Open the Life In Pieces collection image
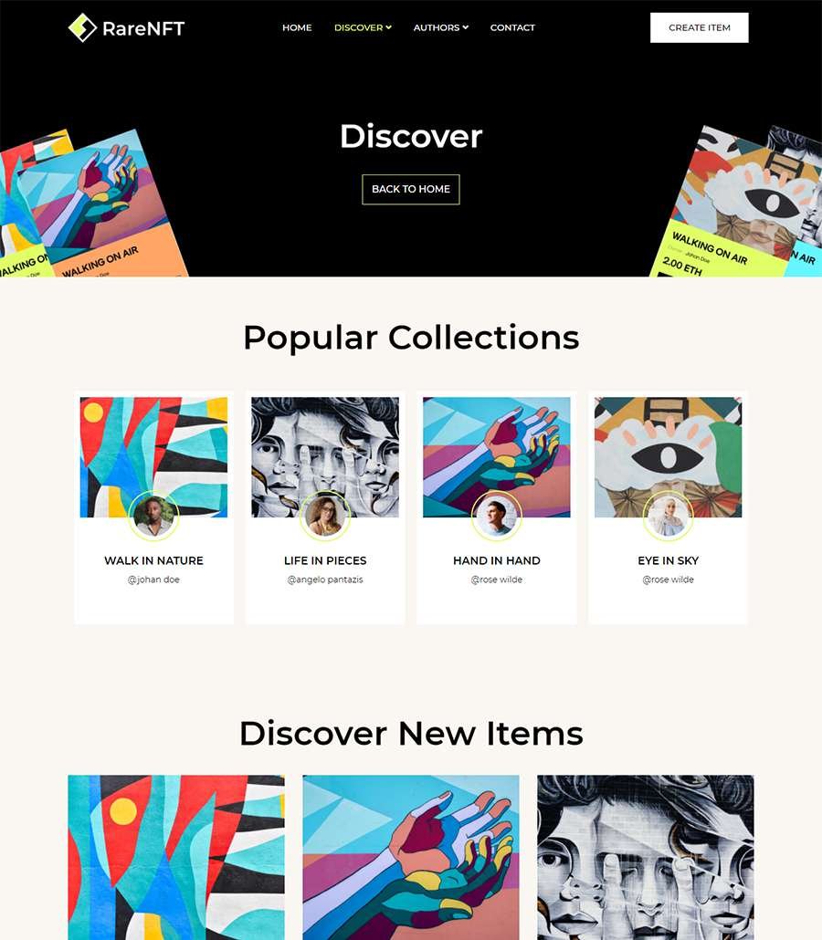The width and height of the screenshot is (822, 940). coord(325,457)
